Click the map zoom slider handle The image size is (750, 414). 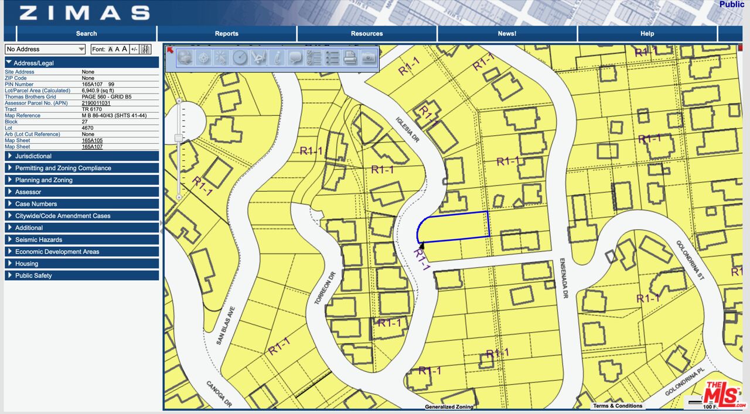click(179, 137)
